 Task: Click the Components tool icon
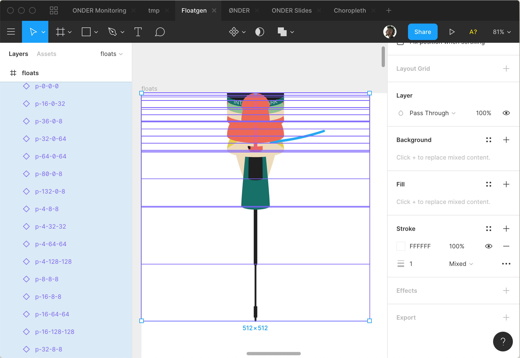tap(234, 32)
